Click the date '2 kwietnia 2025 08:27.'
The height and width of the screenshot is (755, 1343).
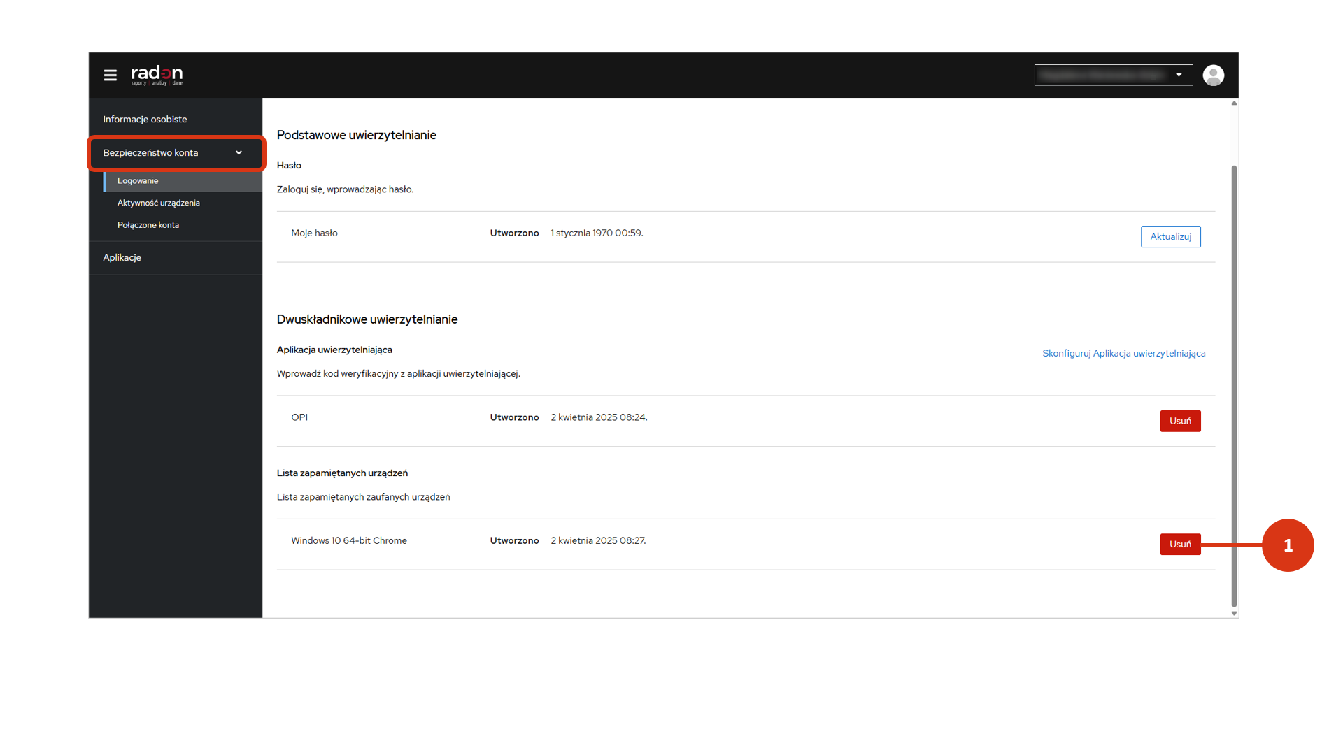pyautogui.click(x=598, y=541)
